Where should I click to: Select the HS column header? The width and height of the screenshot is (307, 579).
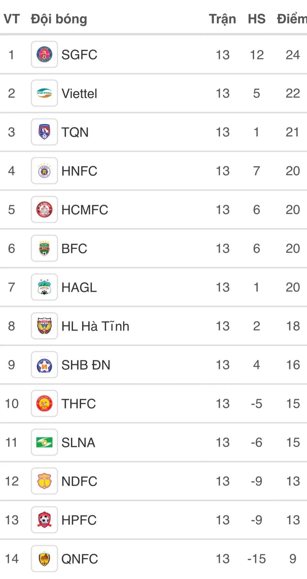(257, 19)
